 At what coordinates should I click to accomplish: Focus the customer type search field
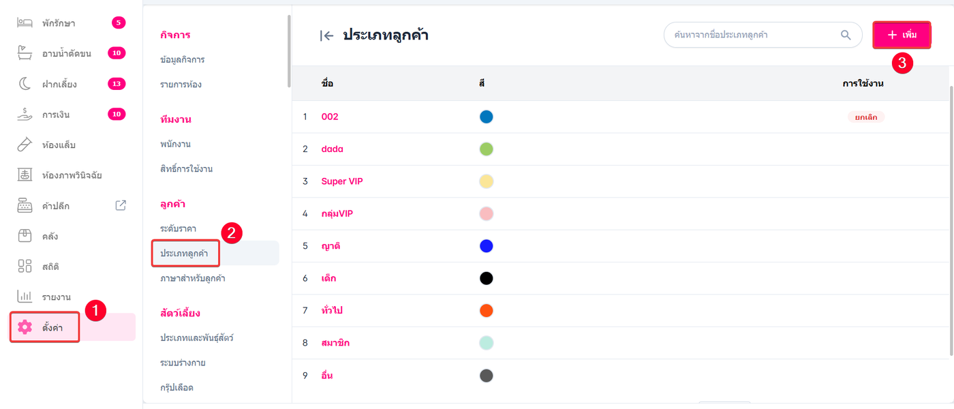pos(750,35)
